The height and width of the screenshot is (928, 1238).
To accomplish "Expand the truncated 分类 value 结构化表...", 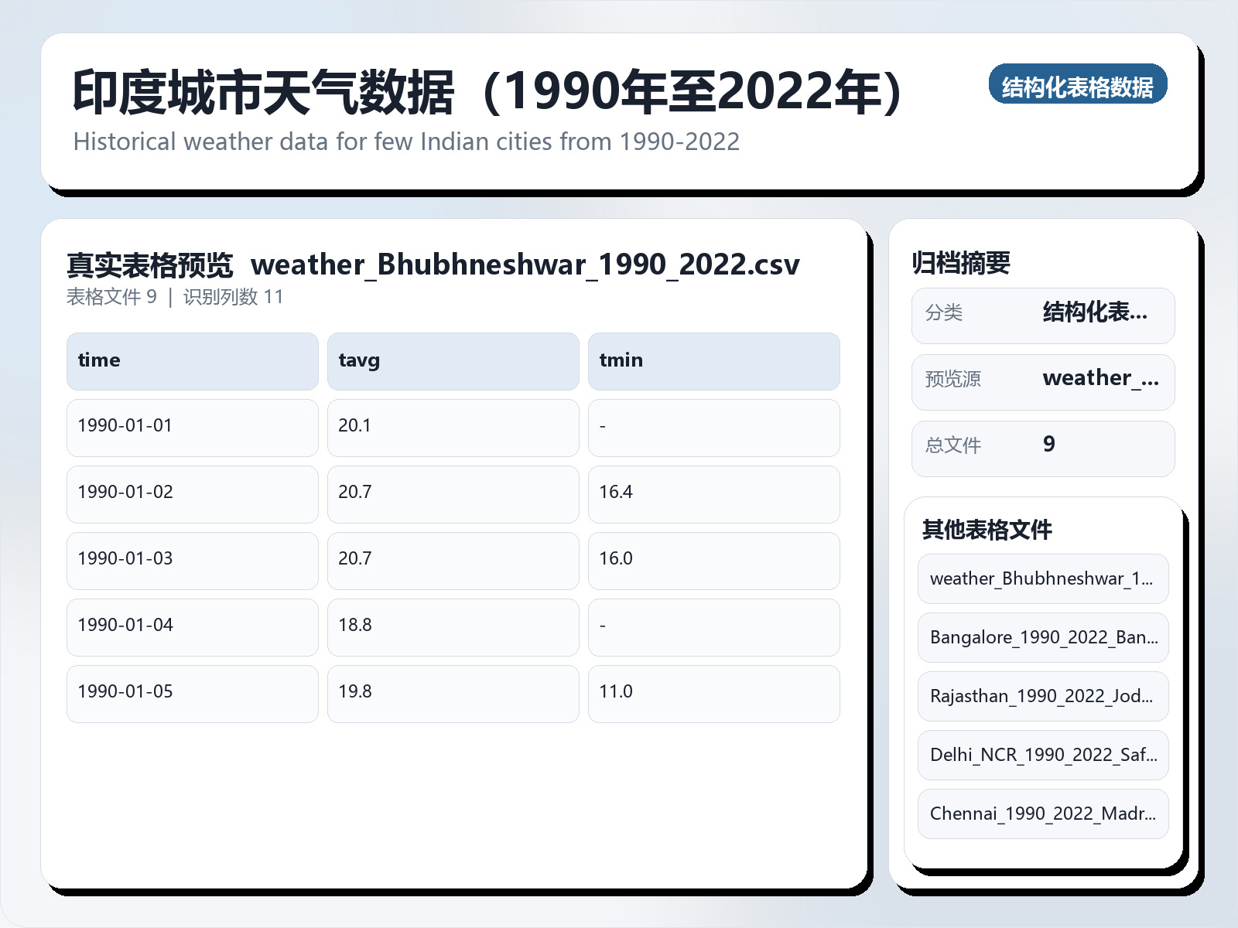I will pos(1096,313).
